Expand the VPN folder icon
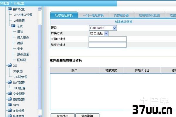Image resolution: width=176 pixels, height=117 pixels. (x=10, y=105)
